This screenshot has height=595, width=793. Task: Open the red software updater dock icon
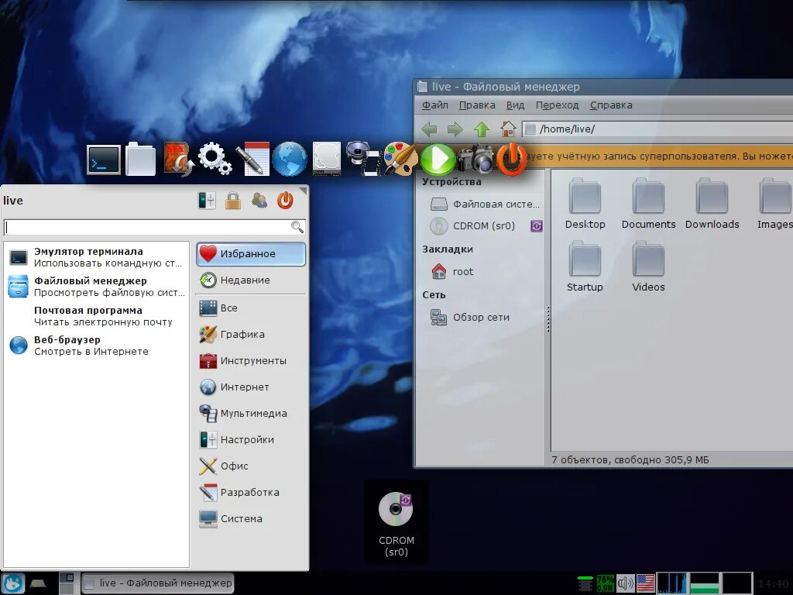pos(178,160)
